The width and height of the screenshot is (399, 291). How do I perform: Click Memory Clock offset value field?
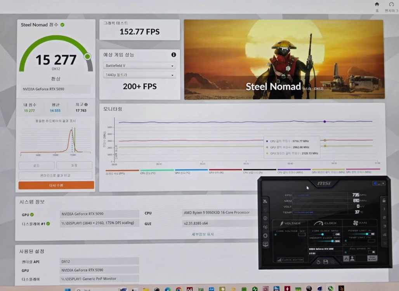337,241
